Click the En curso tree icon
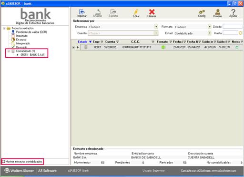 [x=13, y=40]
